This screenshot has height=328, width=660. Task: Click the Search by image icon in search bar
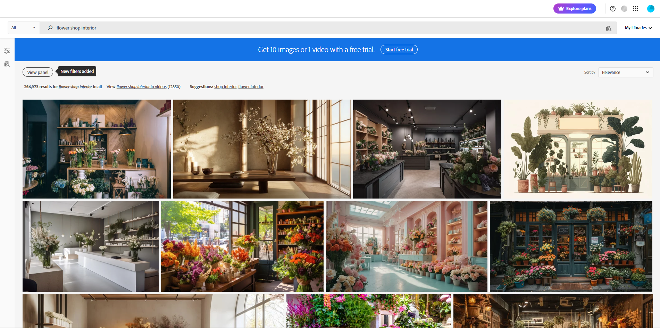click(608, 28)
